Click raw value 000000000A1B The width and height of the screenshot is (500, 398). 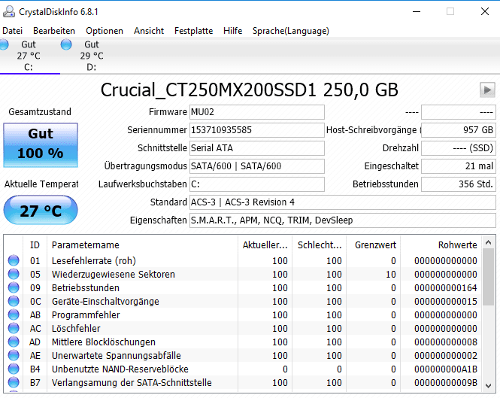click(x=445, y=369)
